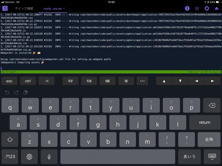Image resolution: width=222 pixels, height=166 pixels.
Task: Tap the esc key
Action: [9, 81]
